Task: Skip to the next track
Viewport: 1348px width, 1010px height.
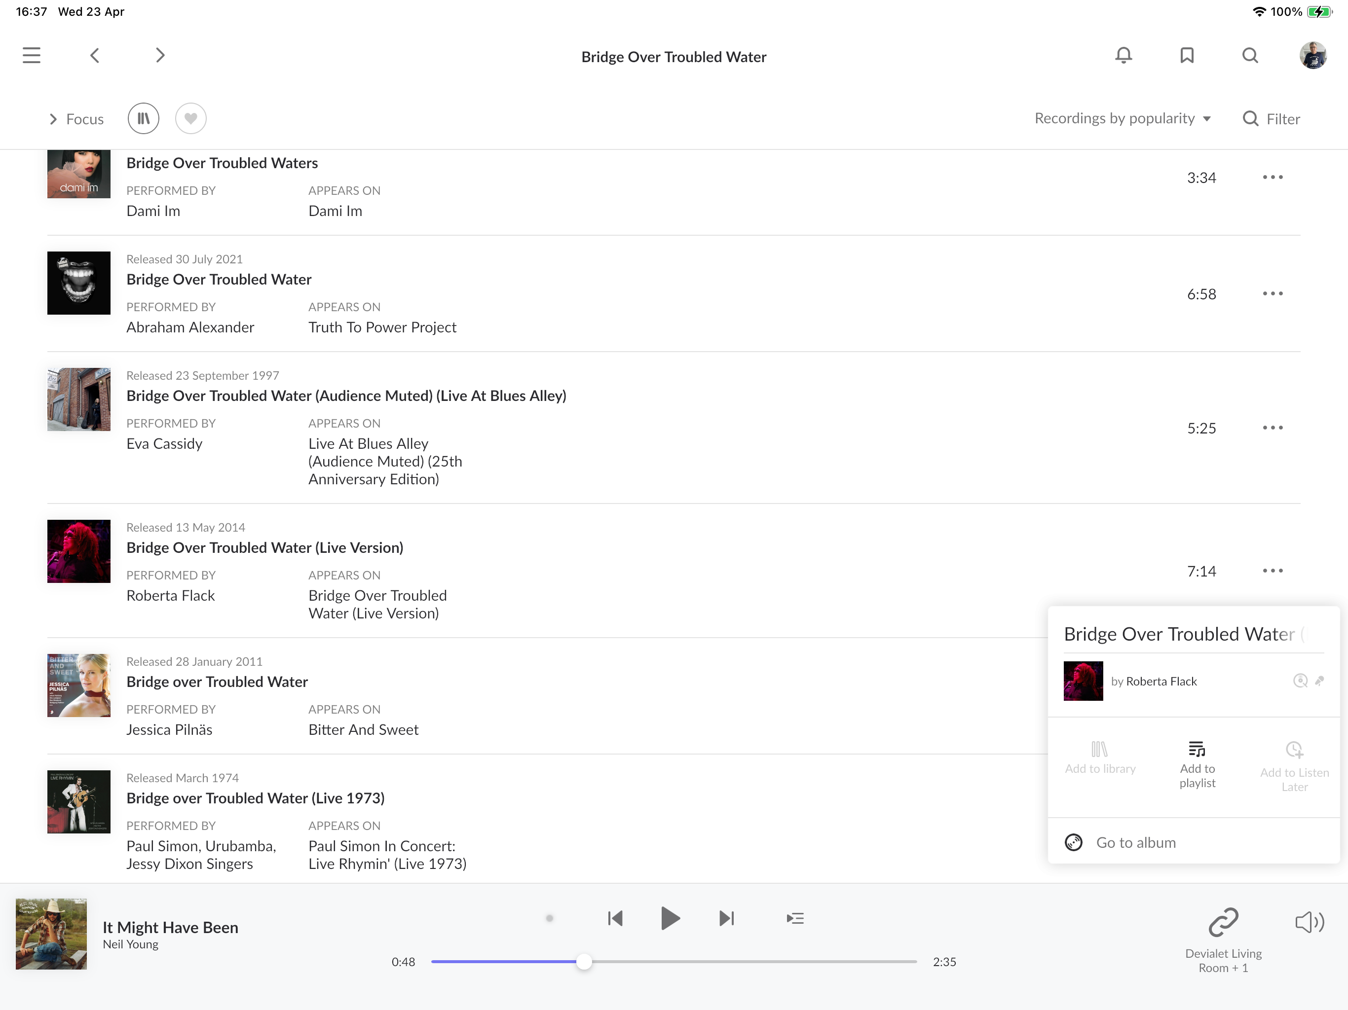Action: pos(726,918)
